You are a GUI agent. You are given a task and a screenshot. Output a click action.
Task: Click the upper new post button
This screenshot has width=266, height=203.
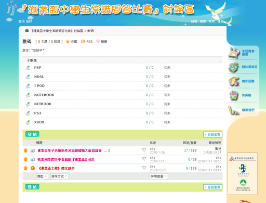32,134
